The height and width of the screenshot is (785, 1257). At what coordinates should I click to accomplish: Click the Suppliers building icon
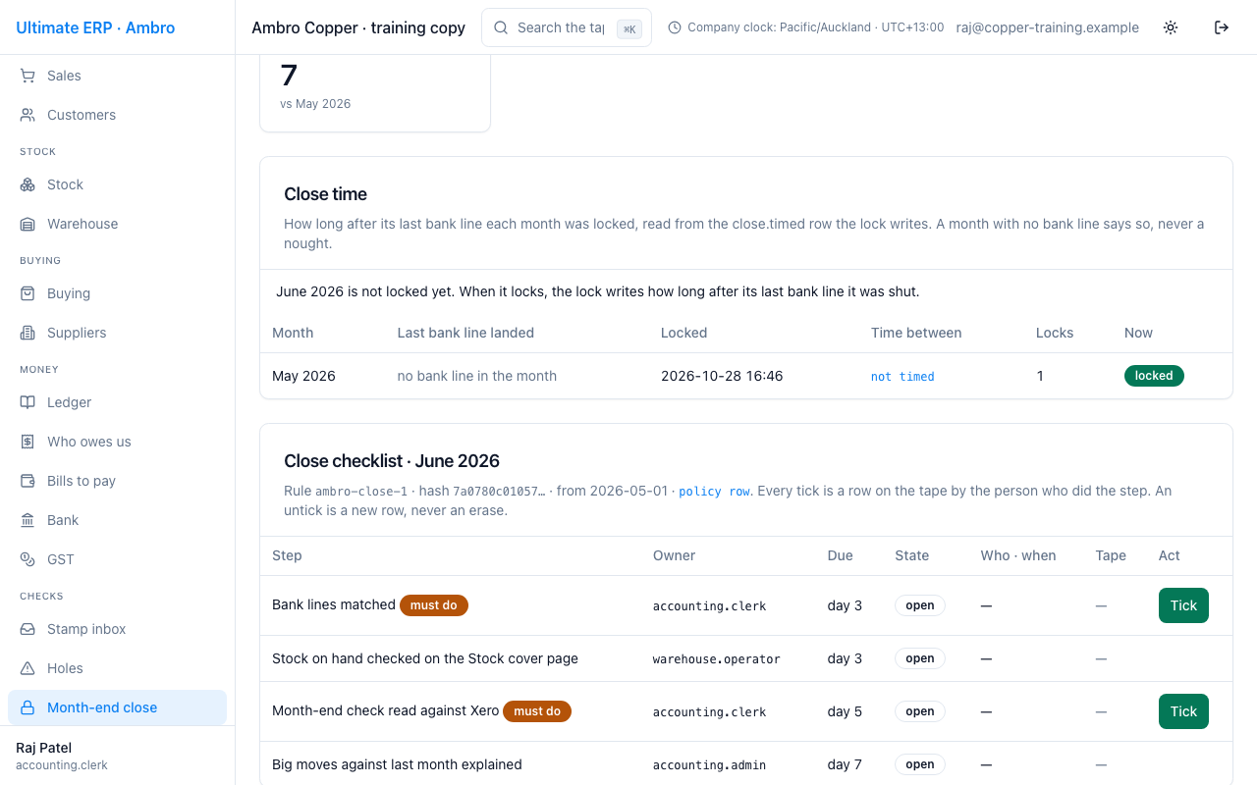point(27,333)
